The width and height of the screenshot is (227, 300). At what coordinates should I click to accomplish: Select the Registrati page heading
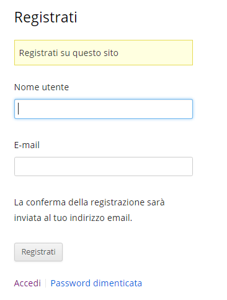click(x=46, y=17)
